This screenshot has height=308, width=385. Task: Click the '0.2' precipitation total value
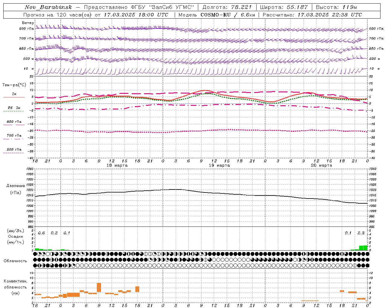(54, 233)
